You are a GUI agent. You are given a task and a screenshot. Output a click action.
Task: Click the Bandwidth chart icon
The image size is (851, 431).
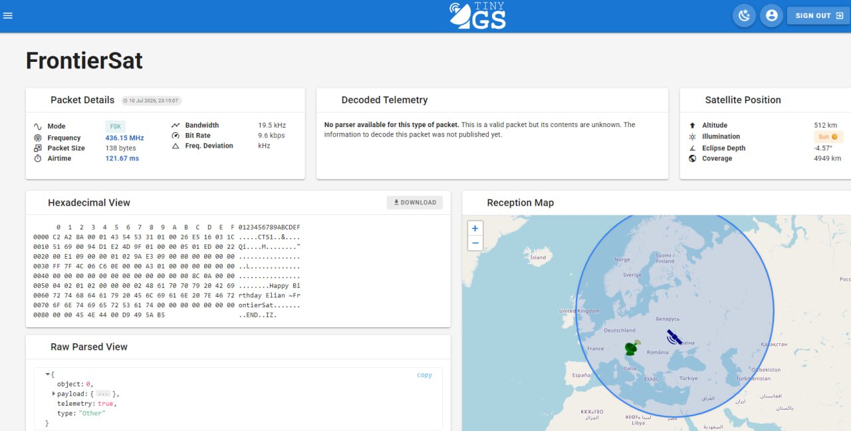(176, 125)
